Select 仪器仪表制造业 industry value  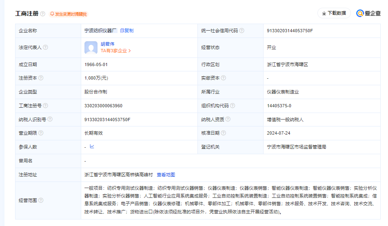(x=283, y=92)
